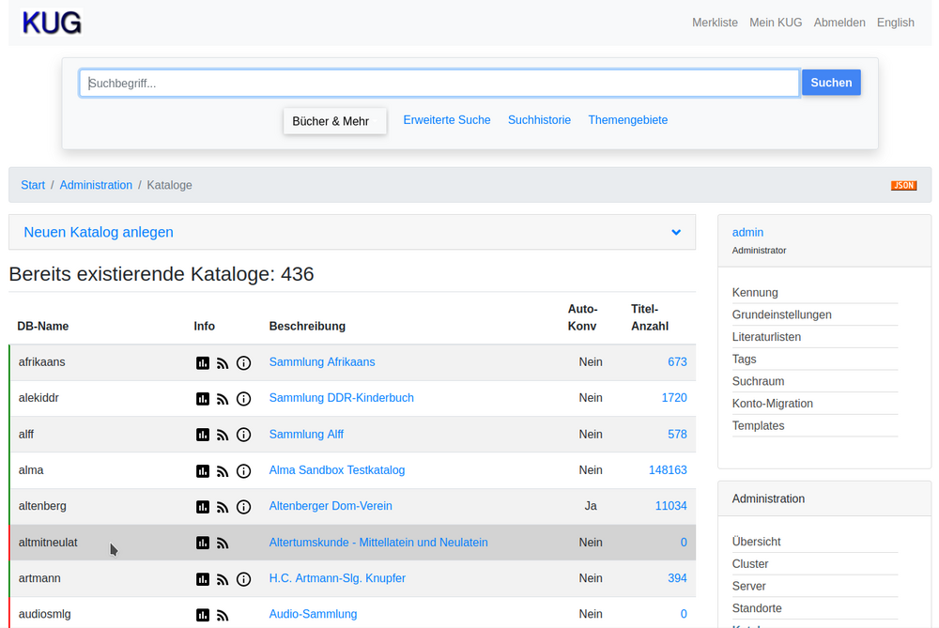Screen dimensions: 939x628
Task: Open statistics icon for altmitneulat catalog
Action: [203, 543]
